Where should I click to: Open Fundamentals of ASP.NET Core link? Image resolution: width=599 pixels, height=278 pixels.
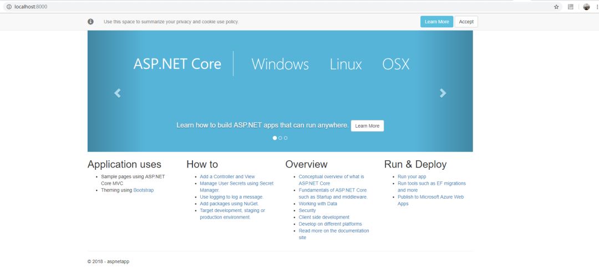(333, 194)
